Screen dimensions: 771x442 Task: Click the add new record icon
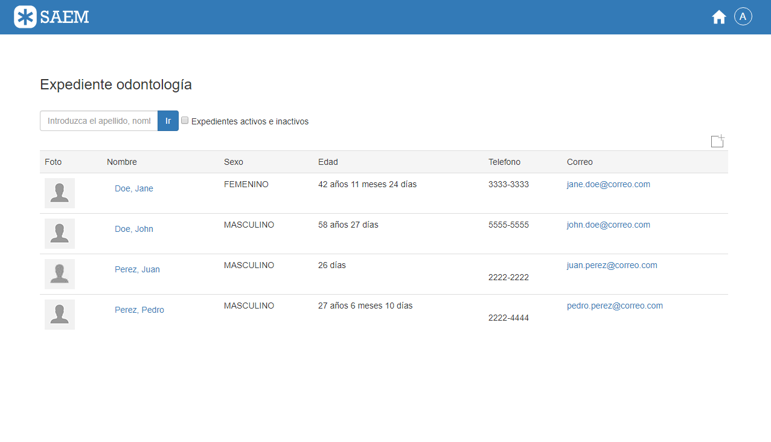[717, 141]
